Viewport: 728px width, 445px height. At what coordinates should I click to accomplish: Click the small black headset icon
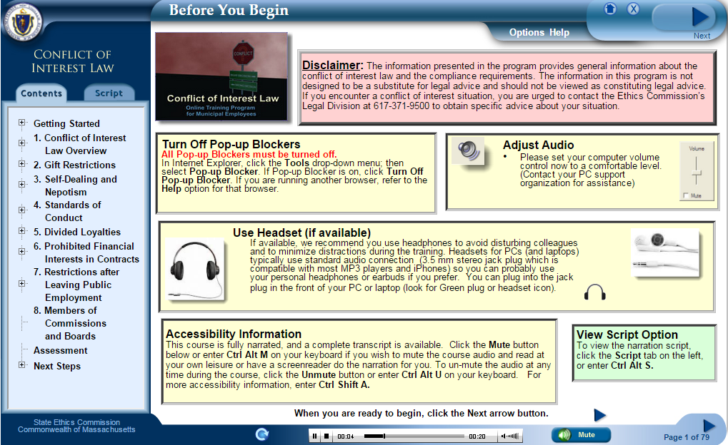[x=594, y=292]
